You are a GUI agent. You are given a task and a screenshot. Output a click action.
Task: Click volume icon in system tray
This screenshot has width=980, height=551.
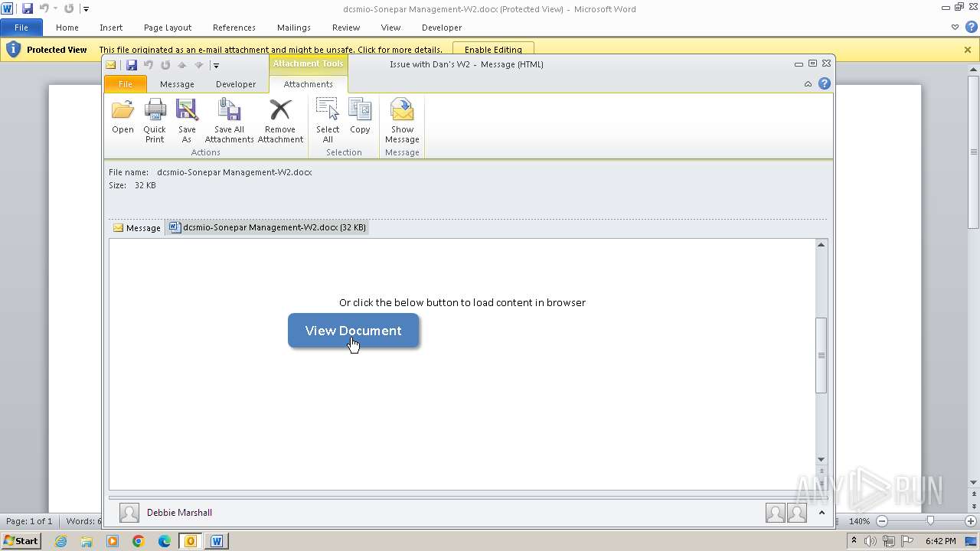pos(871,541)
